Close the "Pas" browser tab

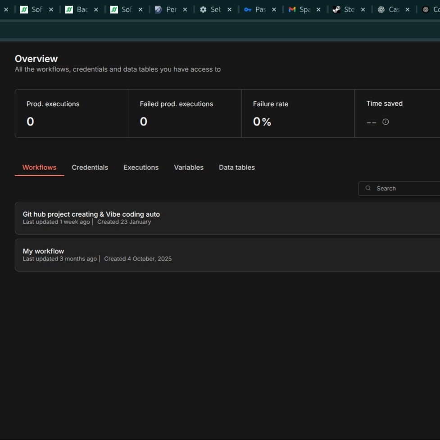(x=274, y=9)
